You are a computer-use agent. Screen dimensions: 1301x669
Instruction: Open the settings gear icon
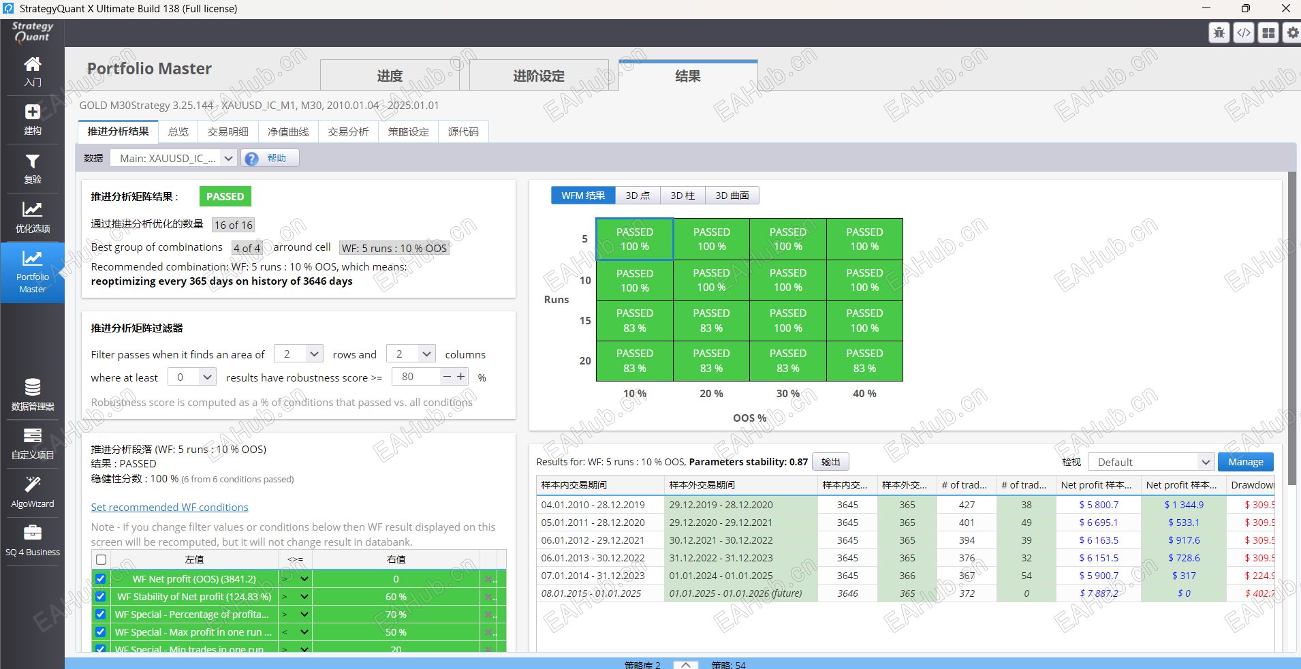(x=1292, y=33)
